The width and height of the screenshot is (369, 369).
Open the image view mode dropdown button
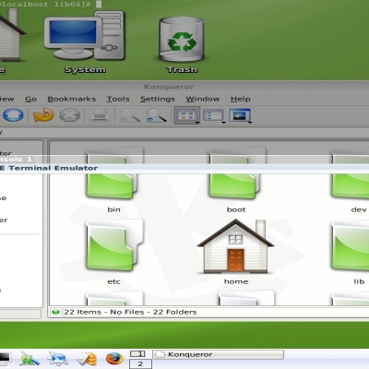[x=240, y=116]
